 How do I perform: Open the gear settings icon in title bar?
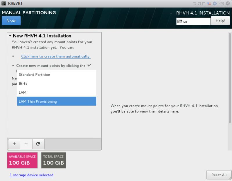(x=215, y=3)
